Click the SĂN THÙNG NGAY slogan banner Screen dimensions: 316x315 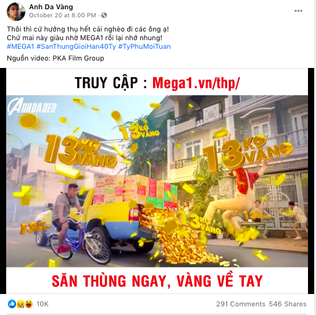157,281
